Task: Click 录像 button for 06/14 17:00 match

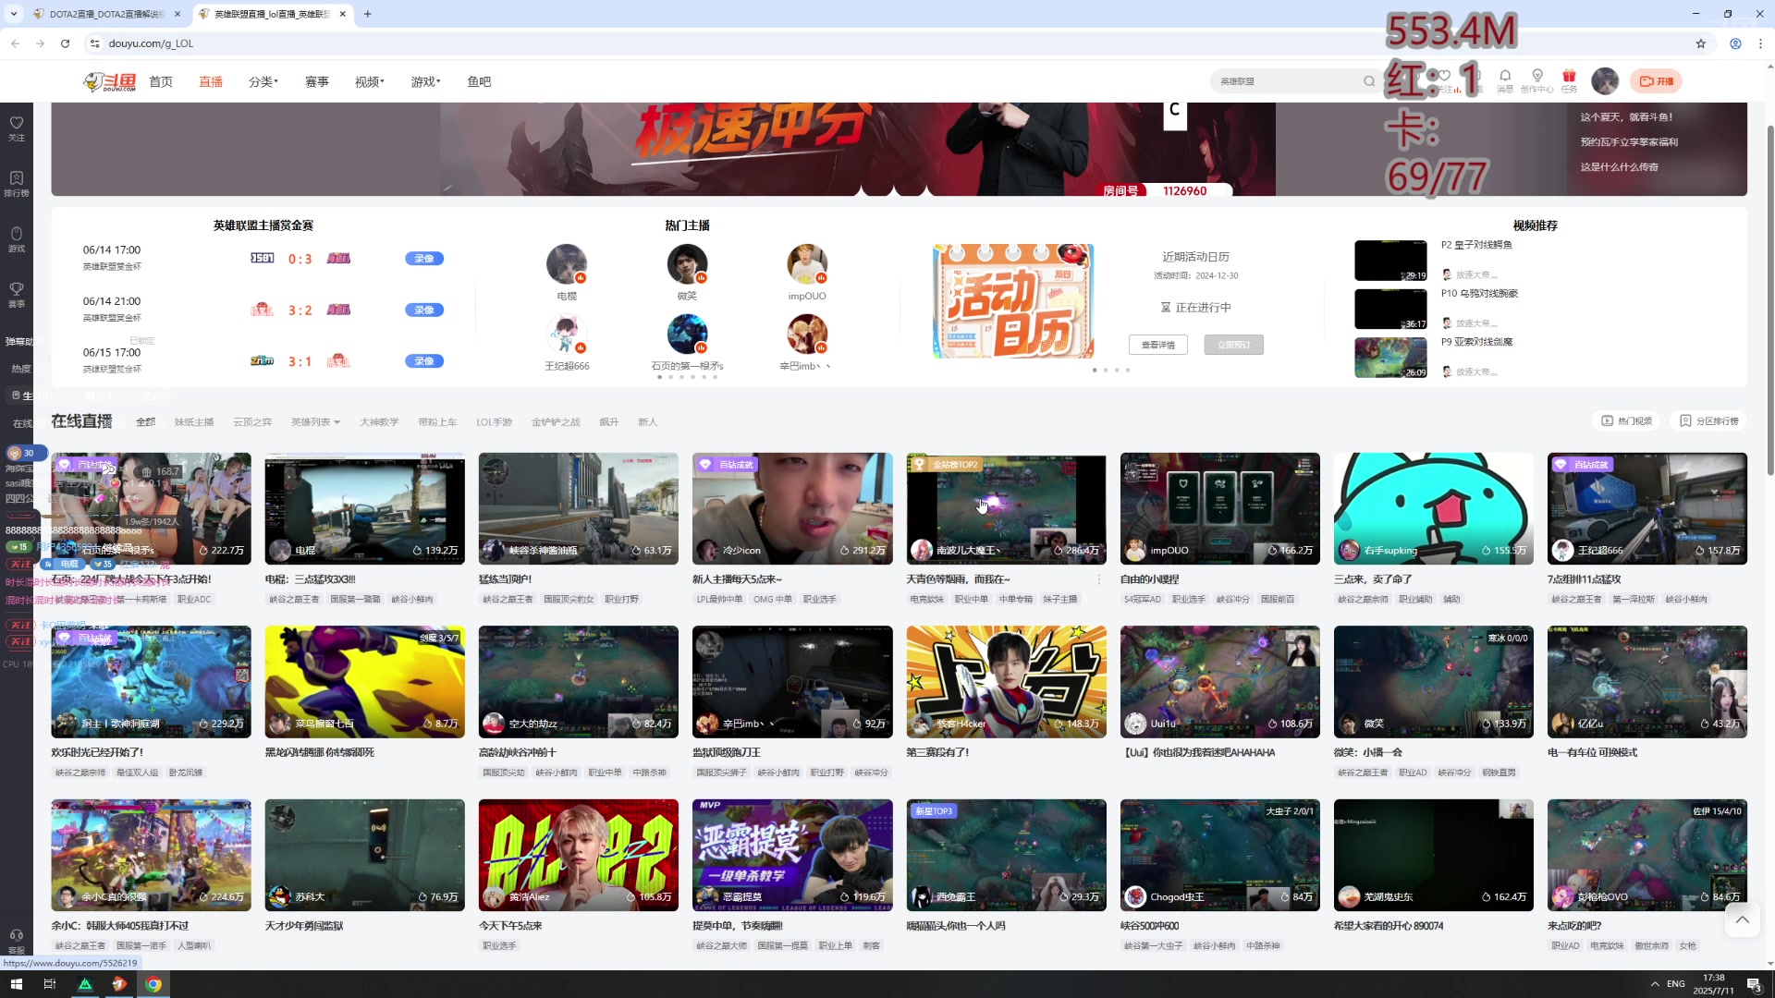Action: click(x=424, y=259)
